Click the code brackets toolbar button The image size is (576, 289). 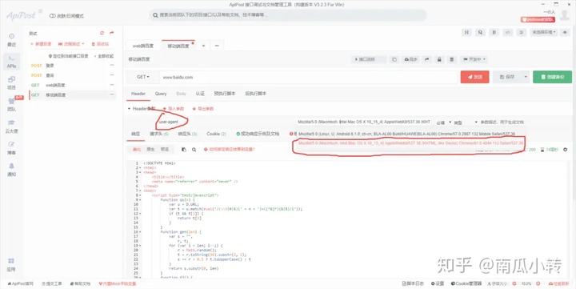508,32
